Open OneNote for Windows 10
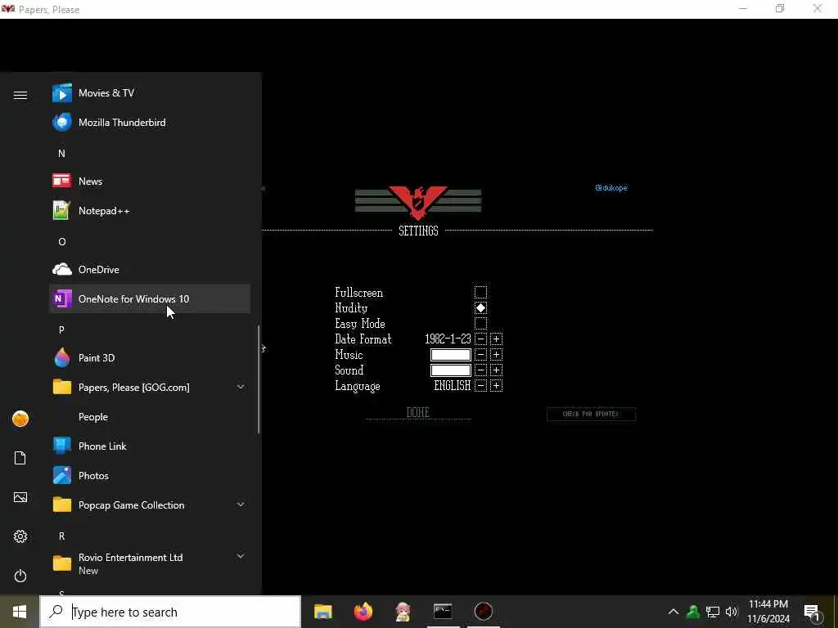The height and width of the screenshot is (628, 838). click(150, 298)
